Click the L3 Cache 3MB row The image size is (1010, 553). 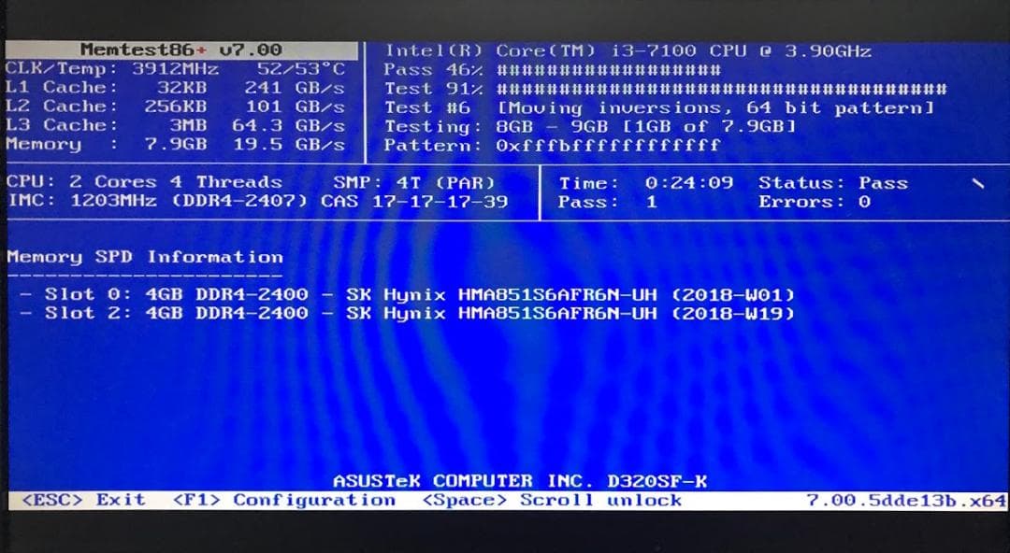[x=175, y=125]
